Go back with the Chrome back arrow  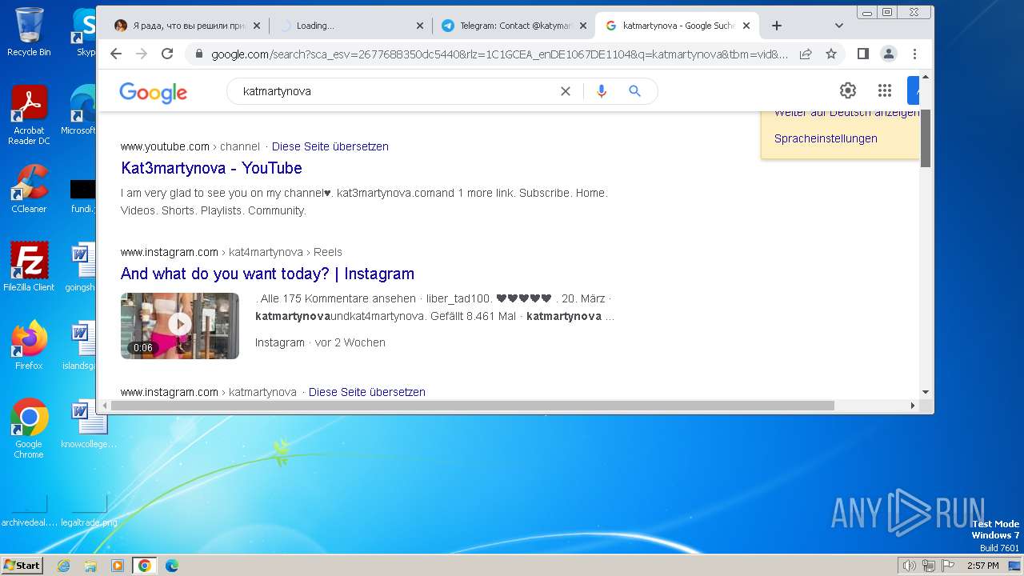[x=116, y=54]
